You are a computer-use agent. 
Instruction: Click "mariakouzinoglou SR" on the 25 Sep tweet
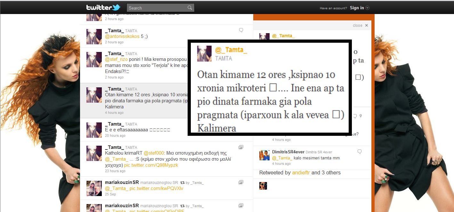pyautogui.click(x=159, y=183)
